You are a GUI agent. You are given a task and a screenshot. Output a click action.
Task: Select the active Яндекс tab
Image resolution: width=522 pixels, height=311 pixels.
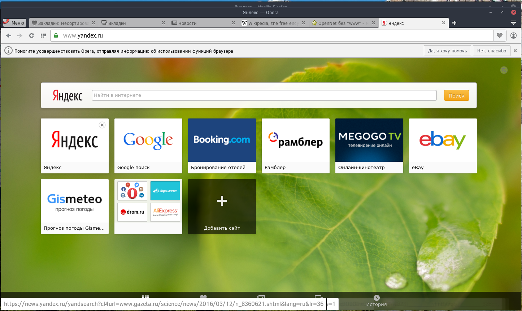coord(414,23)
